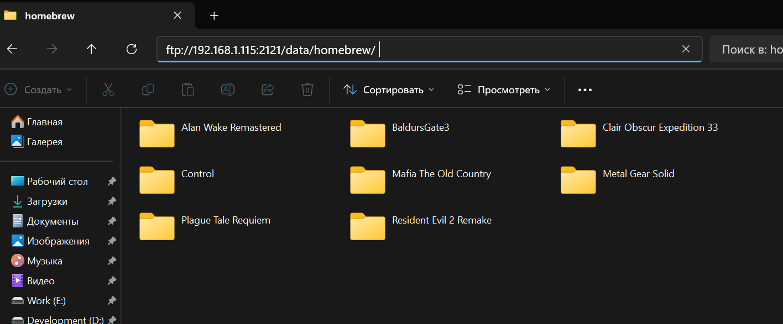Viewport: 783px width, 324px height.
Task: Select the Plague Tale Requiem text
Action: pyautogui.click(x=226, y=220)
